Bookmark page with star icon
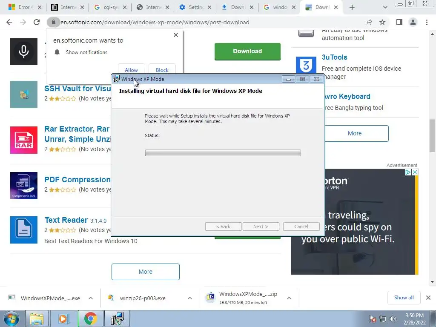This screenshot has width=436, height=327. click(382, 22)
